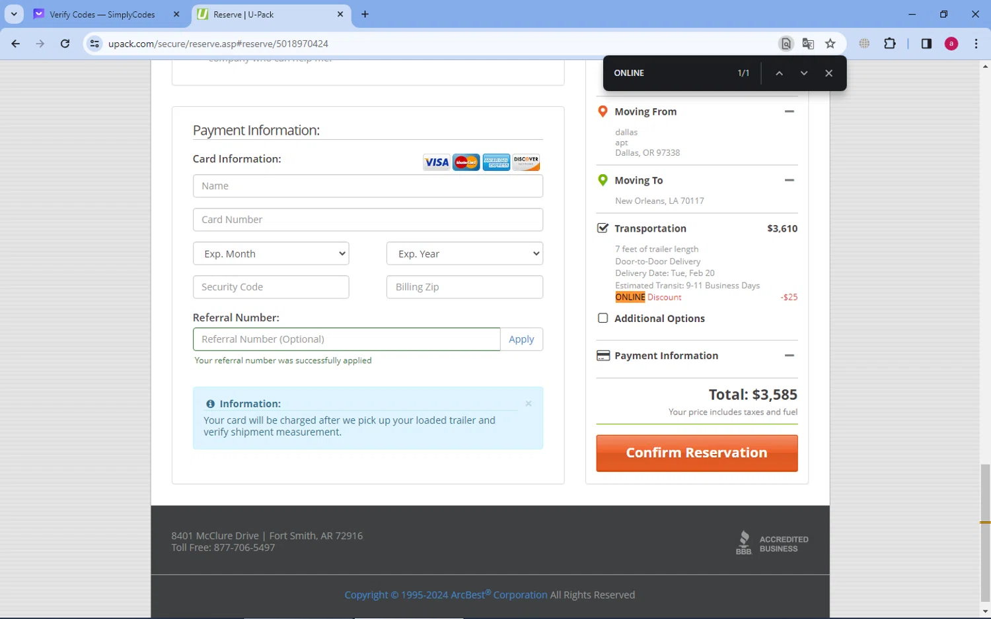Focus the Billing Zip field
The height and width of the screenshot is (619, 991).
(x=464, y=287)
